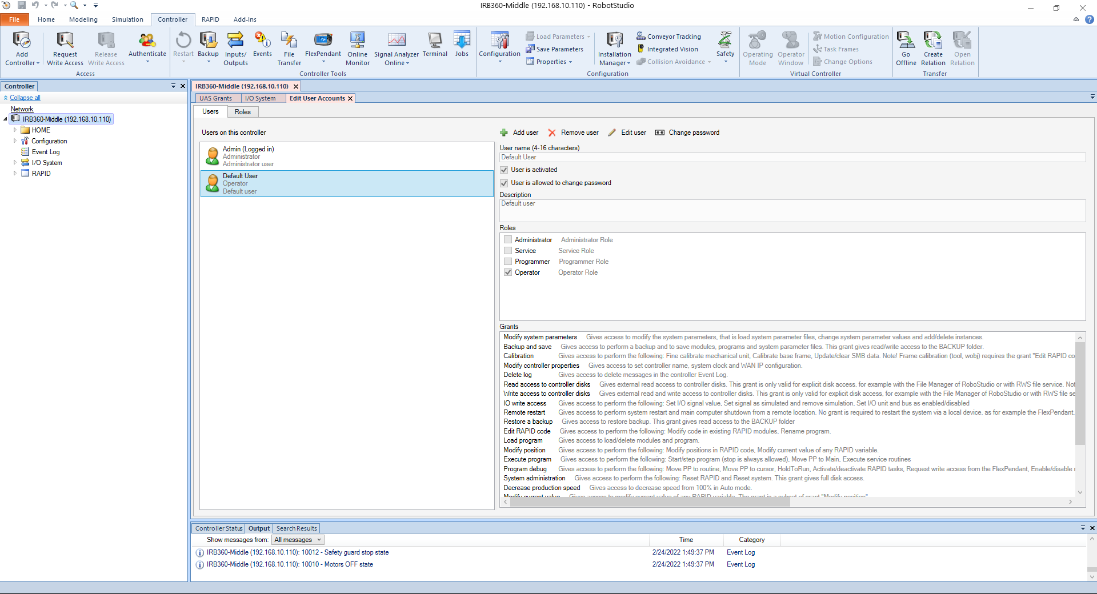This screenshot has width=1097, height=594.
Task: Open the Backup tool
Action: click(x=208, y=46)
